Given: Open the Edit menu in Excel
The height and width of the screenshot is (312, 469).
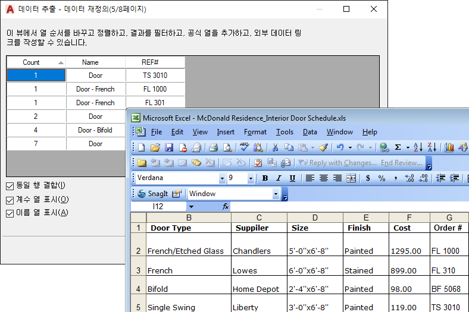Looking at the screenshot, I should [x=177, y=132].
